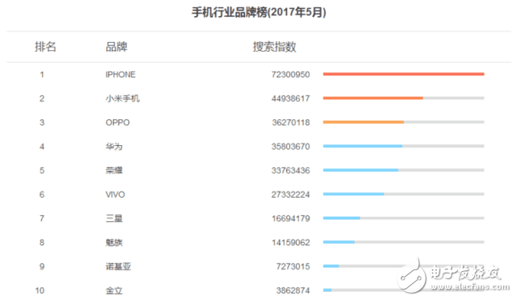Image resolution: width=516 pixels, height=300 pixels.
Task: Click search index value 3862874
Action: [293, 290]
